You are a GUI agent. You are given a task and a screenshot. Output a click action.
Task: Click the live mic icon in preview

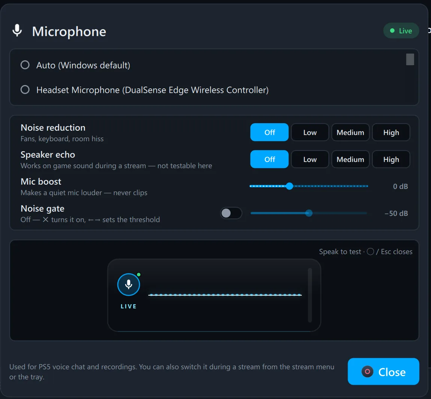(129, 285)
